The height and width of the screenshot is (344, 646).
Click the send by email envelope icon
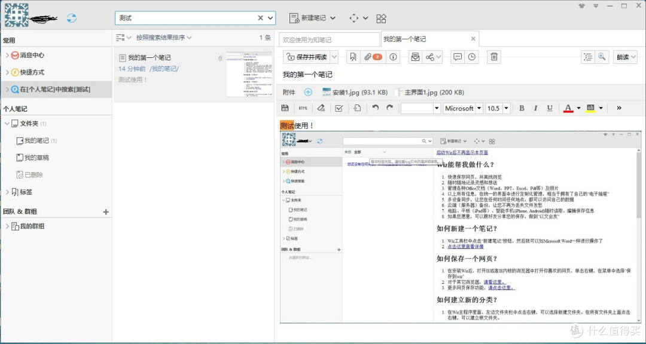point(415,57)
